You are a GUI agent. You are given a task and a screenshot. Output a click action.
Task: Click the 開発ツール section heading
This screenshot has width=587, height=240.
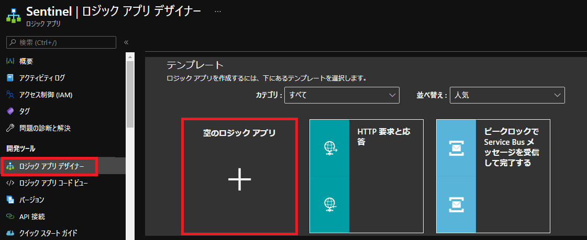tap(21, 148)
